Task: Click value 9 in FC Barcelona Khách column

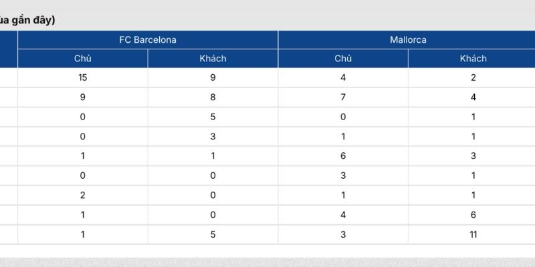Action: point(213,77)
